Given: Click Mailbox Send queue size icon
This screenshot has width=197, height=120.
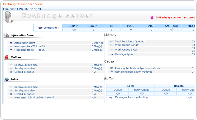Looking at the screenshot, I should click(x=11, y=68).
